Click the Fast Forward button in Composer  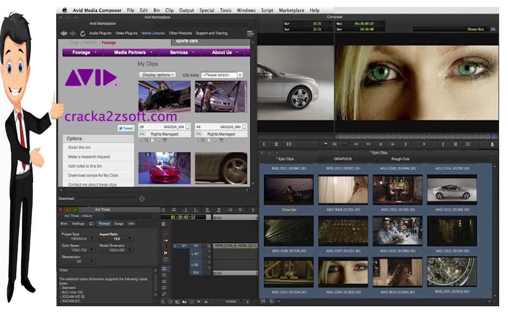368,144
